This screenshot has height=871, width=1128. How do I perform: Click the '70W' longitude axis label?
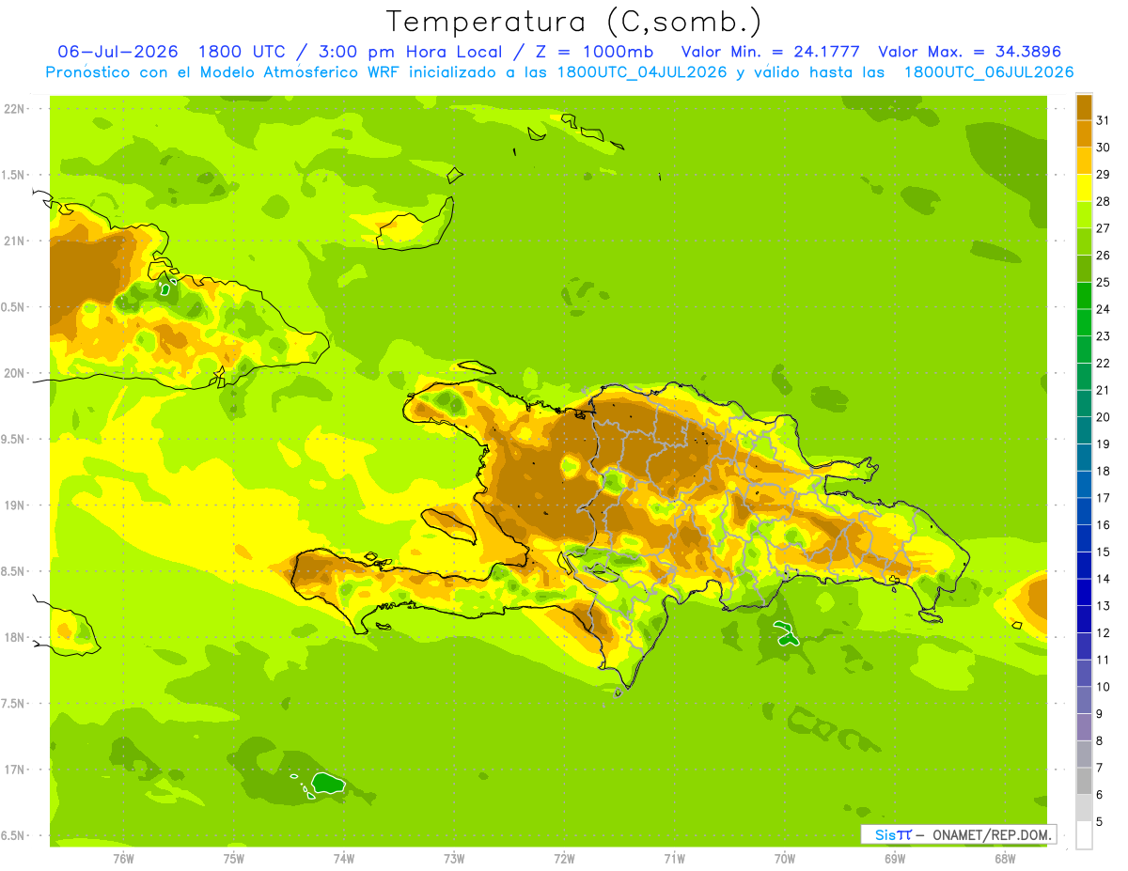point(785,858)
